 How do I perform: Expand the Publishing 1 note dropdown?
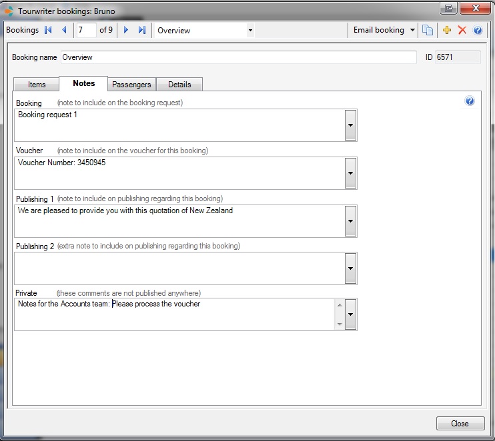tap(350, 220)
